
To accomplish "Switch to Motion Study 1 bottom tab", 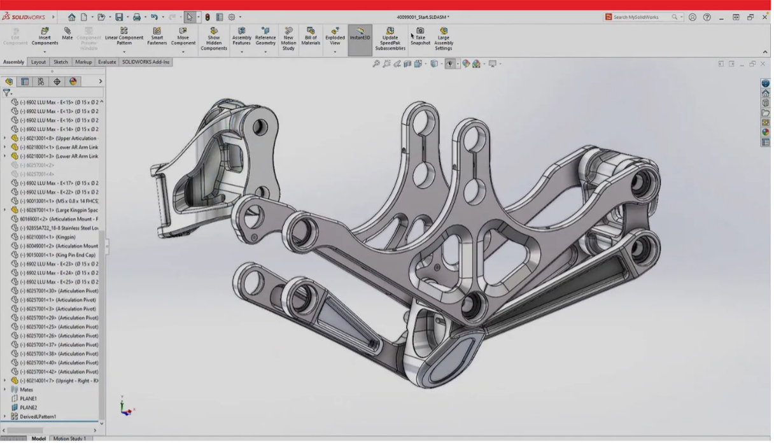I will coord(69,439).
